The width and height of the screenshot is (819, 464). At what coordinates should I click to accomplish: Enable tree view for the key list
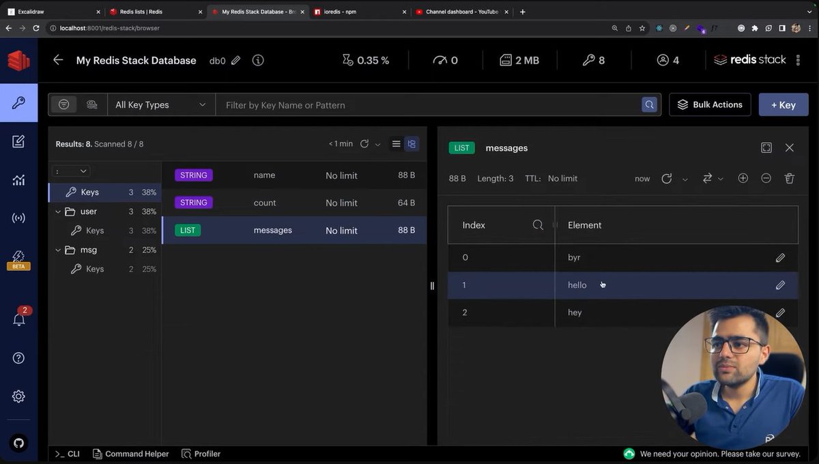pyautogui.click(x=411, y=144)
